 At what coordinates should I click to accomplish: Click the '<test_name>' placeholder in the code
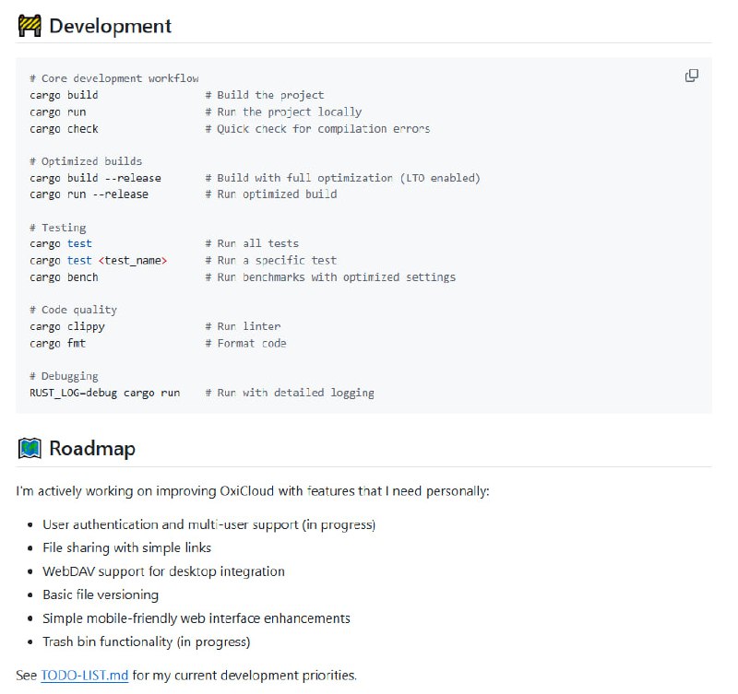pyautogui.click(x=133, y=261)
